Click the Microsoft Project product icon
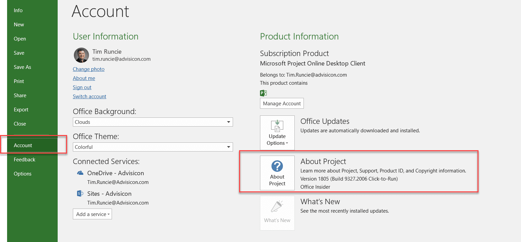521x242 pixels. tap(263, 93)
